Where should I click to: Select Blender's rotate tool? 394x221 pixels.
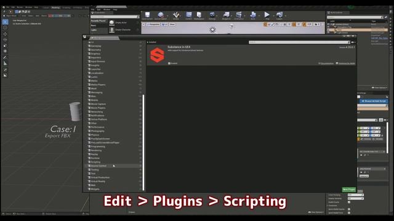click(x=5, y=39)
